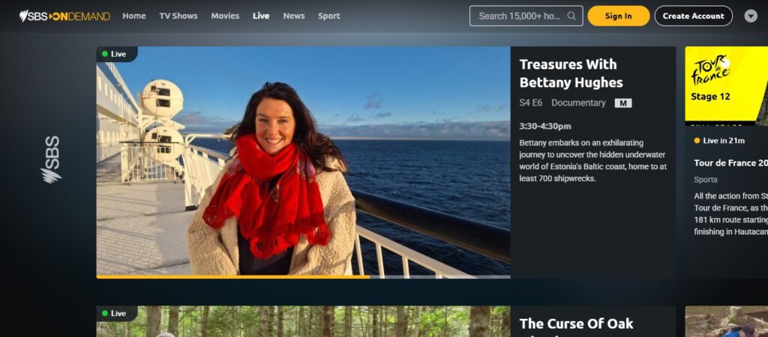The height and width of the screenshot is (337, 768).
Task: Click the SBS On Demand logo
Action: pyautogui.click(x=64, y=16)
